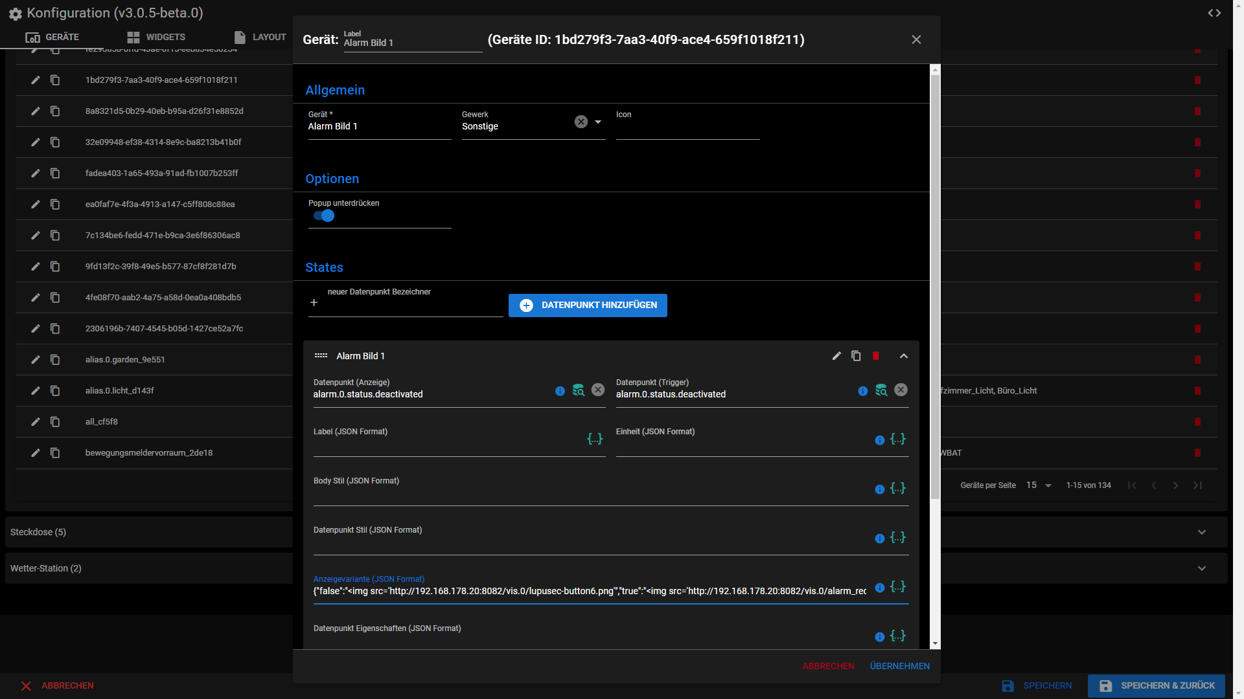Edit device ea0faf7e-4f3a-4913-a147-c5ff808c88ea
1244x699 pixels.
click(x=36, y=205)
